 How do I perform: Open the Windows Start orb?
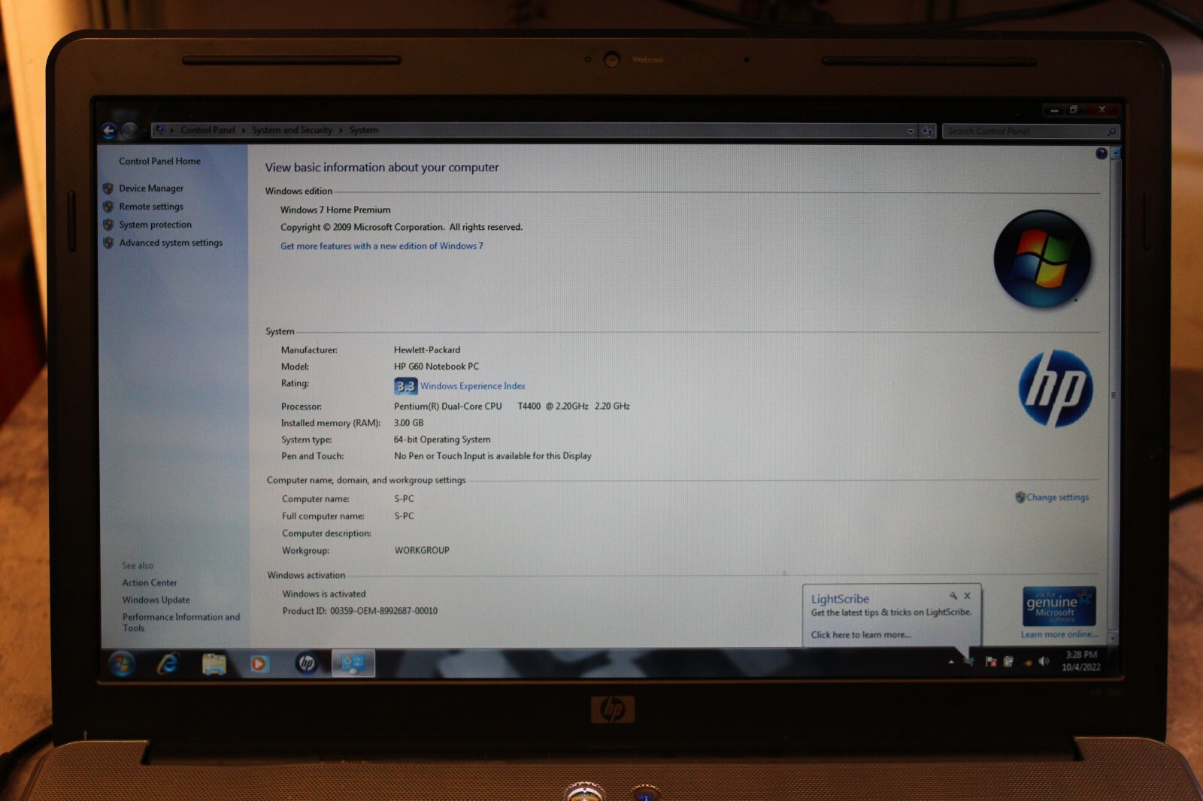(122, 663)
